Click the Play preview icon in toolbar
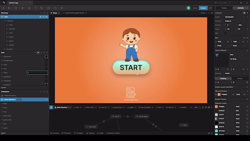This screenshot has width=250, height=141. click(62, 8)
